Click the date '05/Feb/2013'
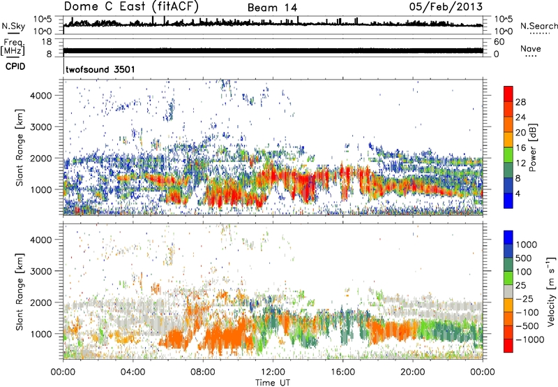The height and width of the screenshot is (387, 558). [x=446, y=7]
